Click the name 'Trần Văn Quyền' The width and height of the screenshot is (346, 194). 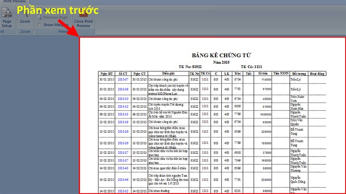297,122
